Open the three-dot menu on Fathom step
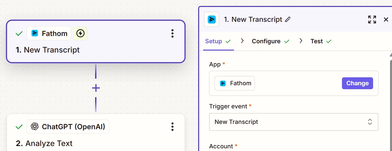 point(172,33)
